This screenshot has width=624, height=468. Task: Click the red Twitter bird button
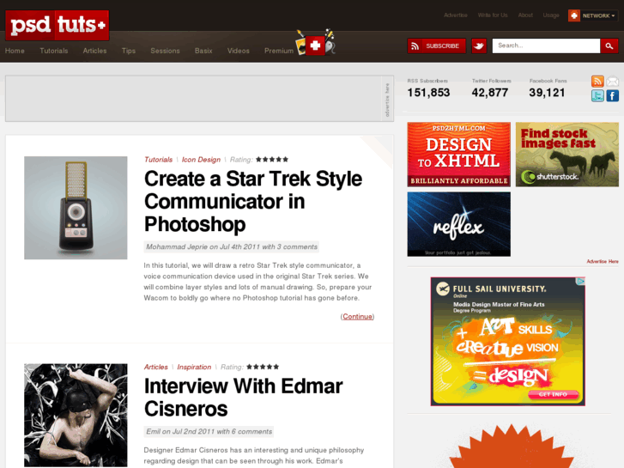click(x=479, y=46)
